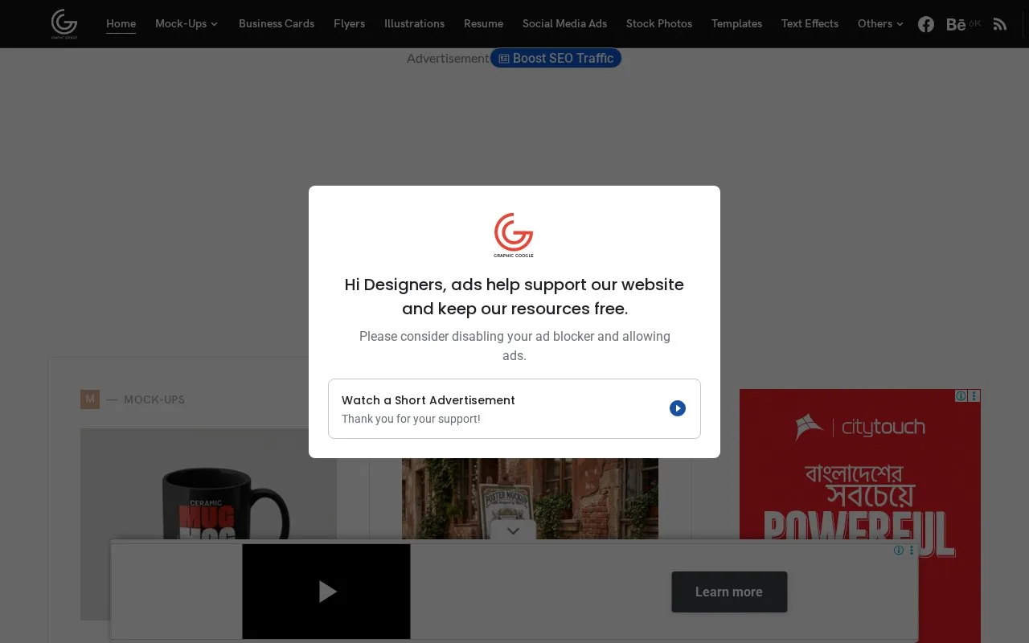Click the Boost SEO Traffic button
This screenshot has height=643, width=1029.
pyautogui.click(x=555, y=58)
